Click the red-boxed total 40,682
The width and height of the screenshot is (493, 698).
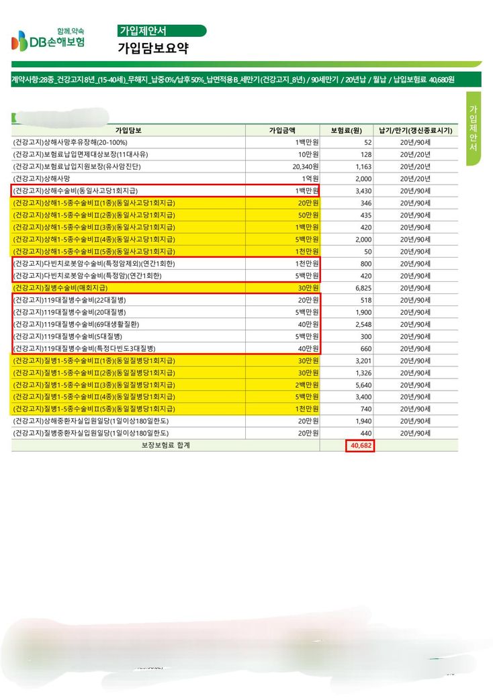360,445
